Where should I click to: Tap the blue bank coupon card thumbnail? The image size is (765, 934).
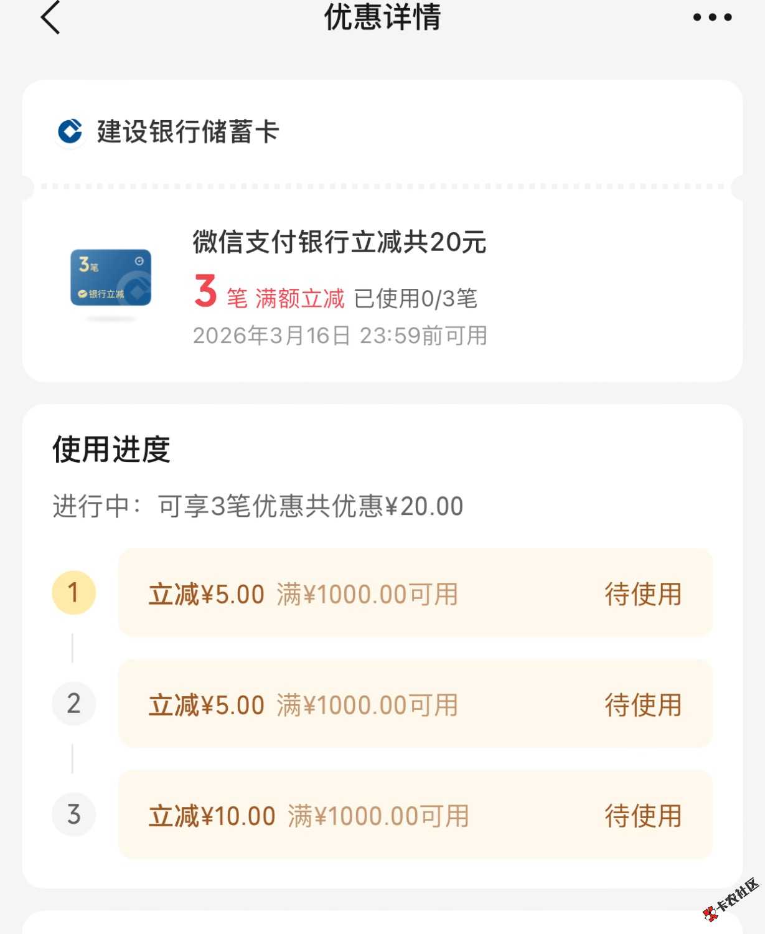111,278
